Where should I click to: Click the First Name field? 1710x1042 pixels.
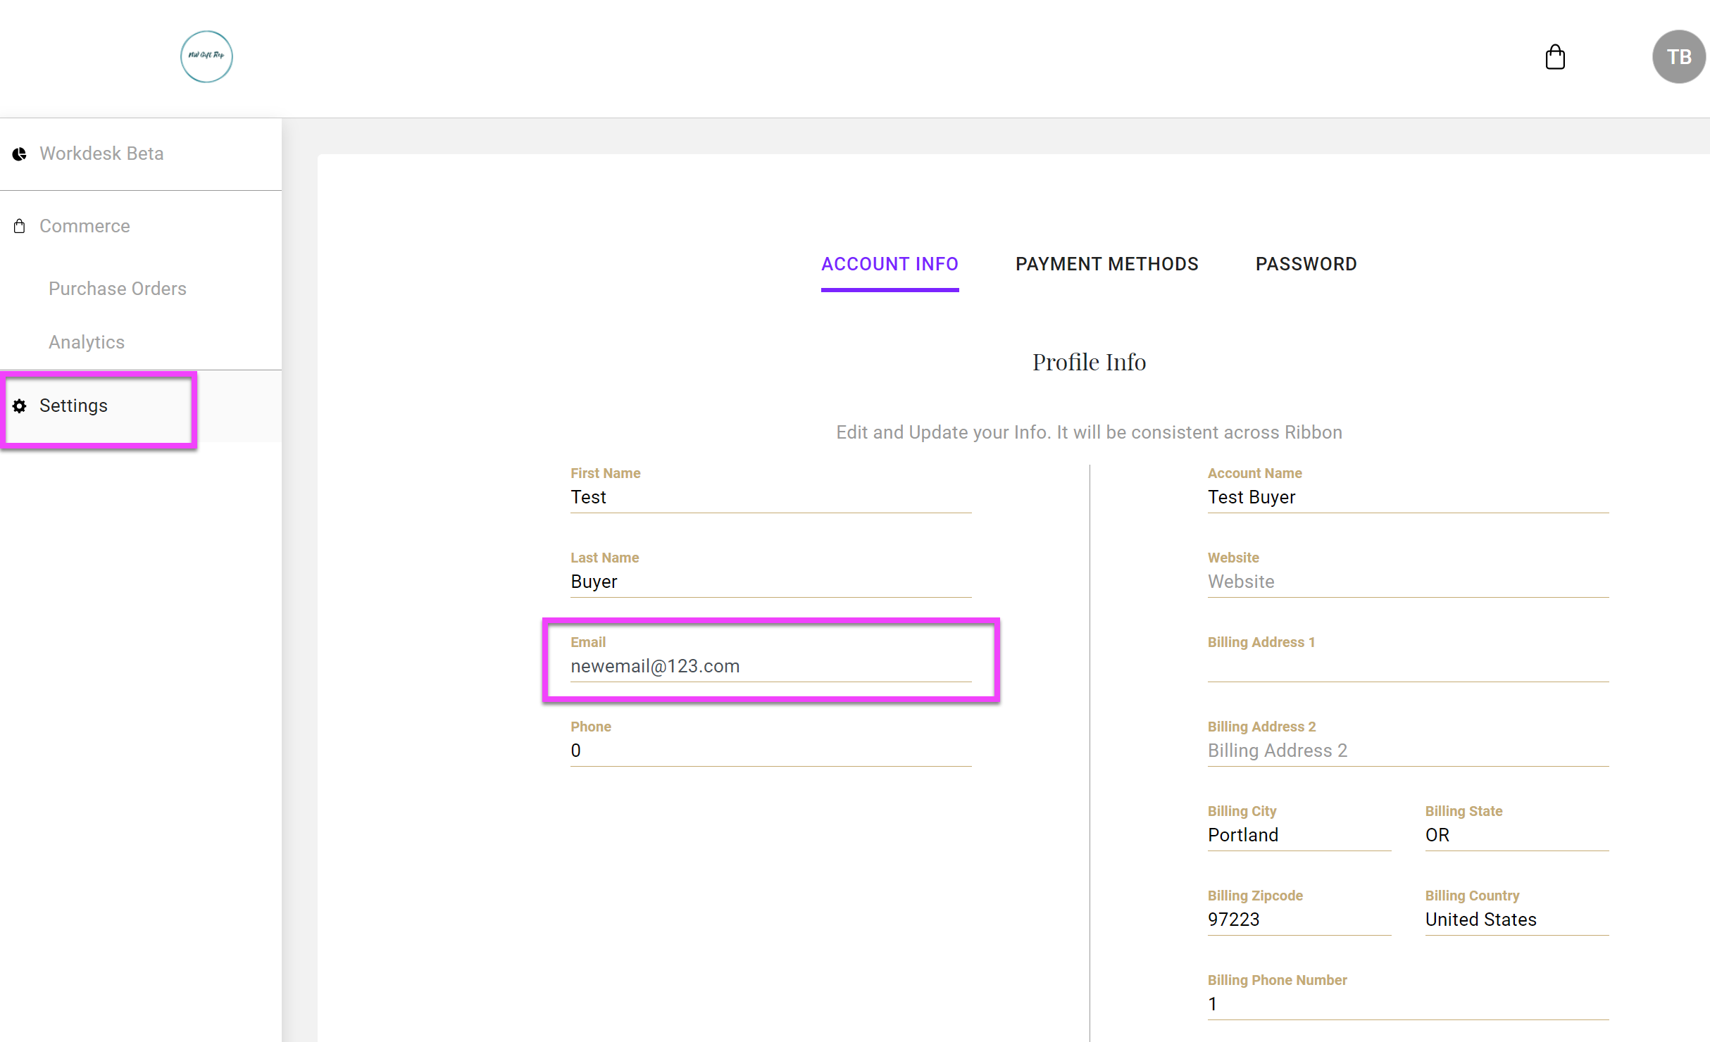(770, 497)
